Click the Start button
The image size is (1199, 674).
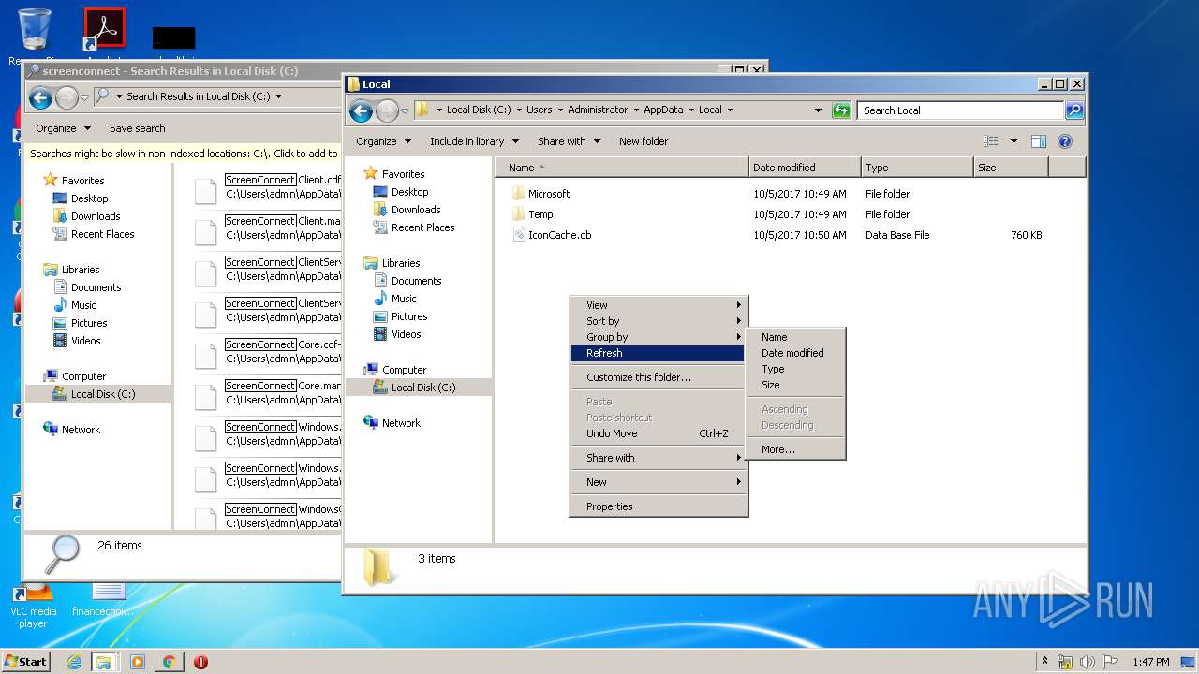point(25,661)
